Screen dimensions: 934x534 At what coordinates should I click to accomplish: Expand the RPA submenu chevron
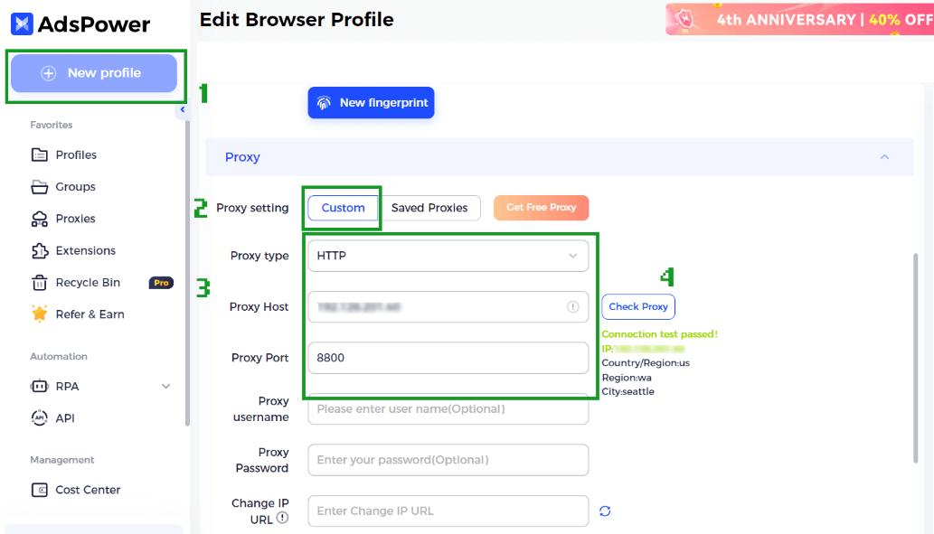coord(165,387)
